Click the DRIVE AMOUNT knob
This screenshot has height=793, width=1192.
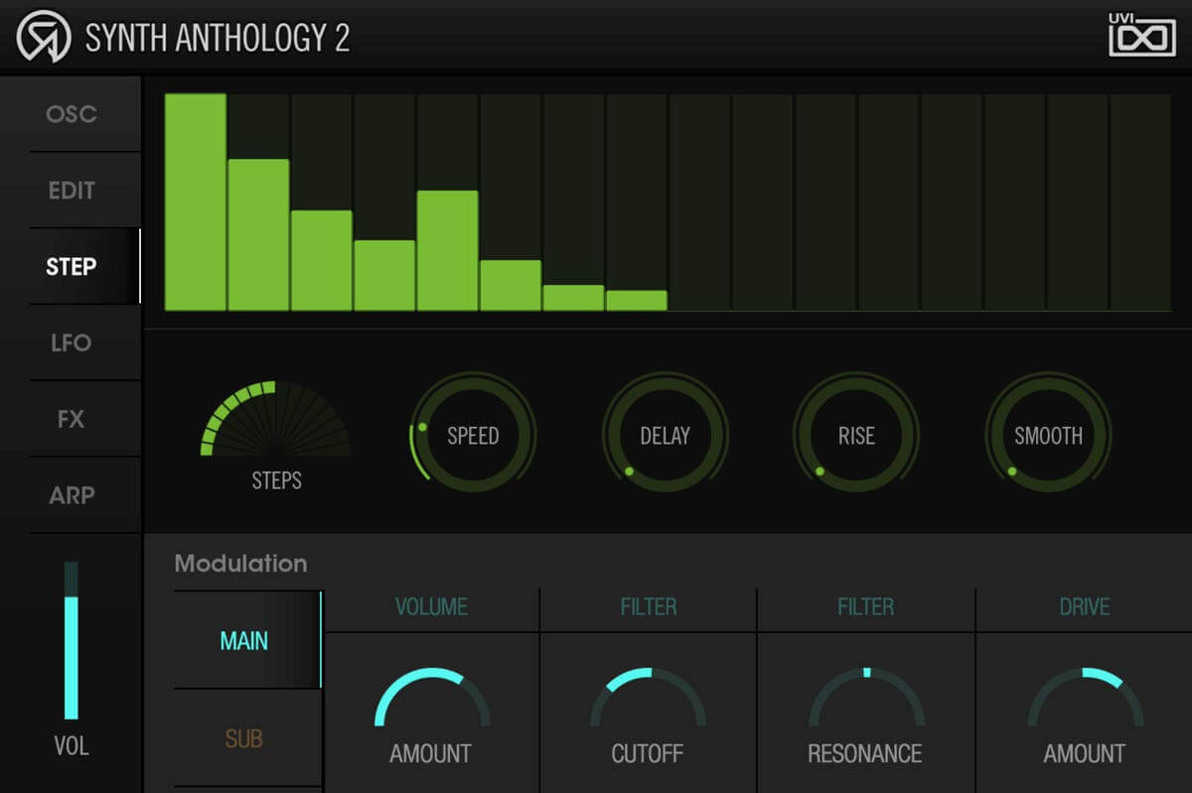tap(1085, 697)
